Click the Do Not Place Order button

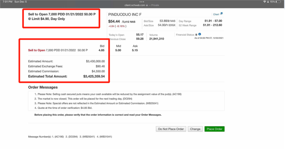tap(171, 129)
